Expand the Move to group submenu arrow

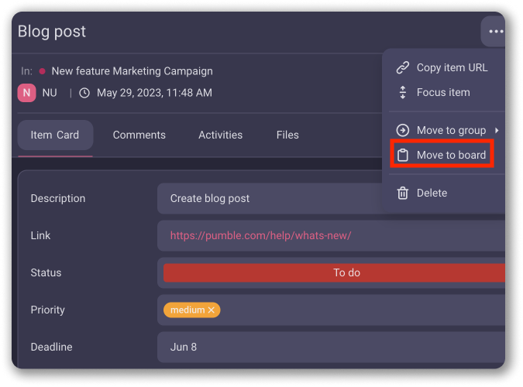coord(497,130)
